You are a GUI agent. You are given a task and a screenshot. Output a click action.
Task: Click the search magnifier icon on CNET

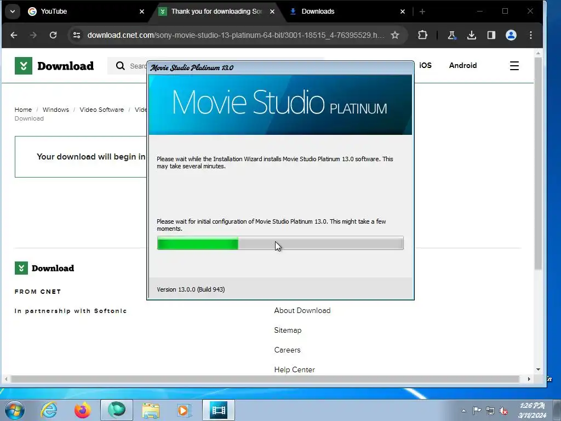[x=120, y=66]
